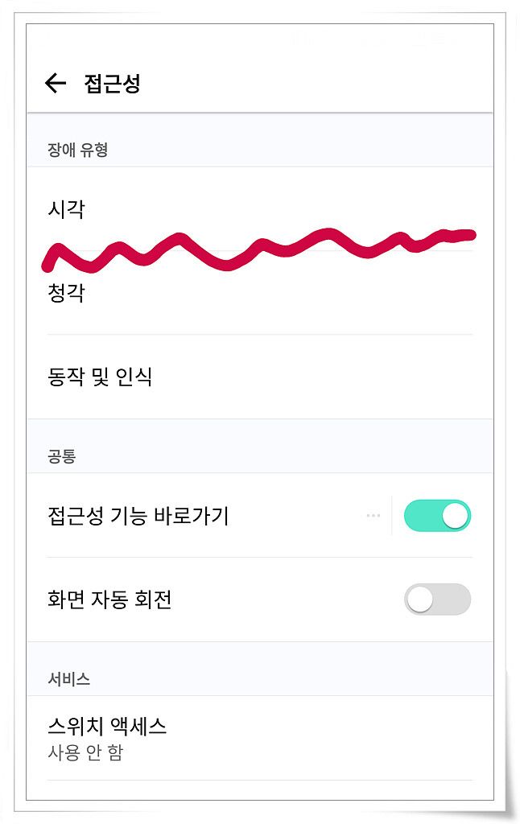Viewport: 520px width, 824px height.
Task: Click the 장애 유형 section header
Action: 78,150
